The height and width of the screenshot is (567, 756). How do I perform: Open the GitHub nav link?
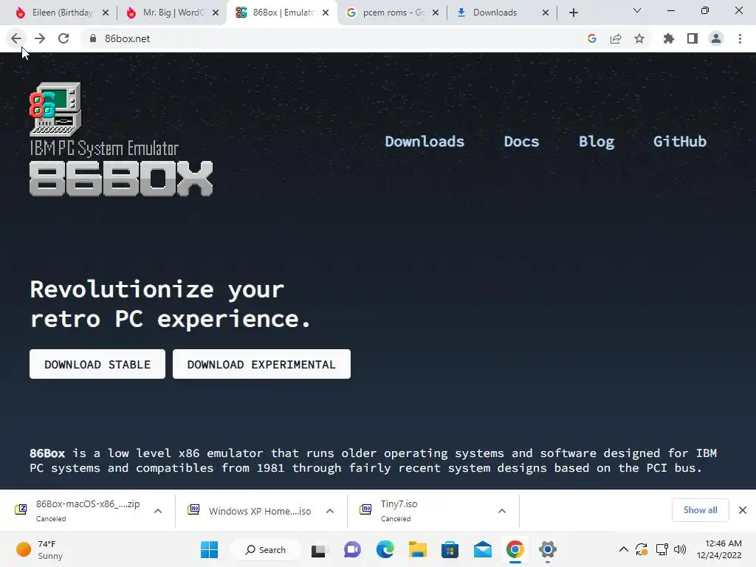[x=680, y=141]
